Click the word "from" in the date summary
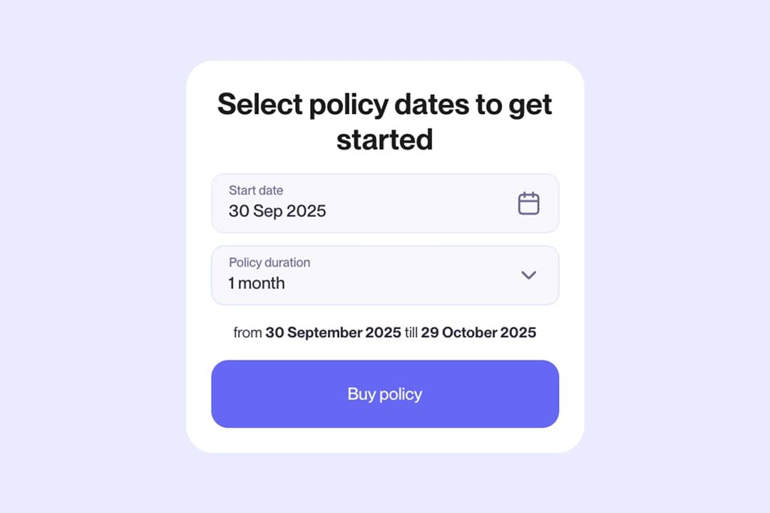The width and height of the screenshot is (770, 513). point(247,333)
